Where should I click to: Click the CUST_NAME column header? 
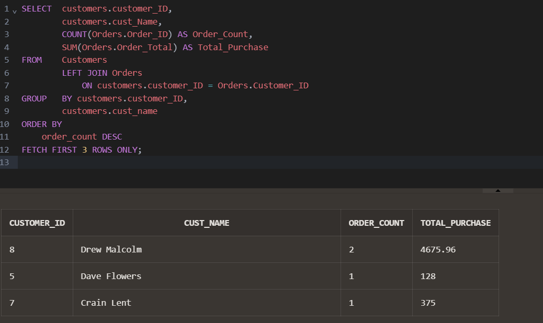(x=207, y=223)
